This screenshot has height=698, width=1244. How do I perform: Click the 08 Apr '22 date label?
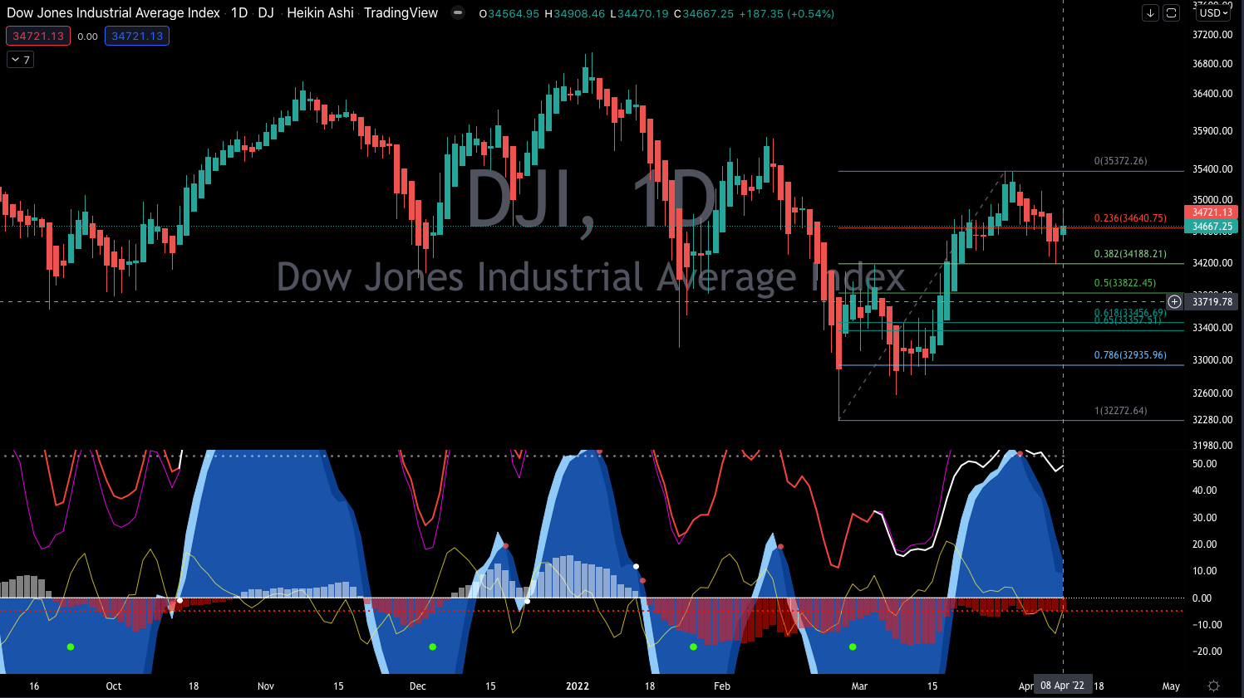[x=1063, y=686]
